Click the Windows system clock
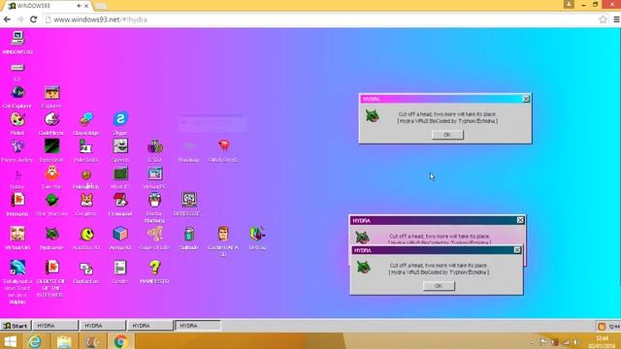621x349 pixels. tap(602, 342)
